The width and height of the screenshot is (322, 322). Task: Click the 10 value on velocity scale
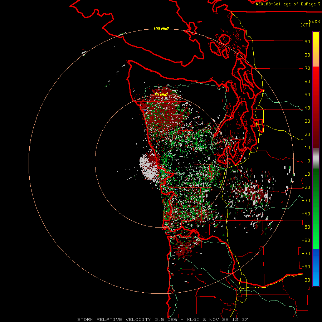click(307, 148)
